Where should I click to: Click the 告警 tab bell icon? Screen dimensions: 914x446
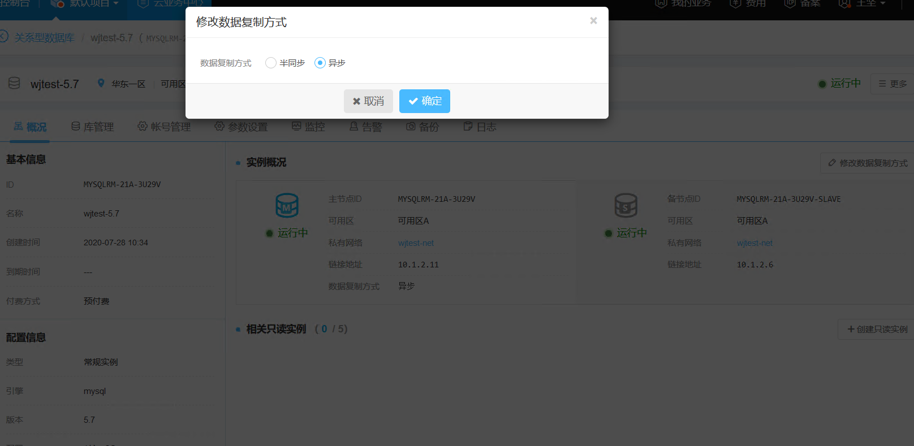pos(353,126)
